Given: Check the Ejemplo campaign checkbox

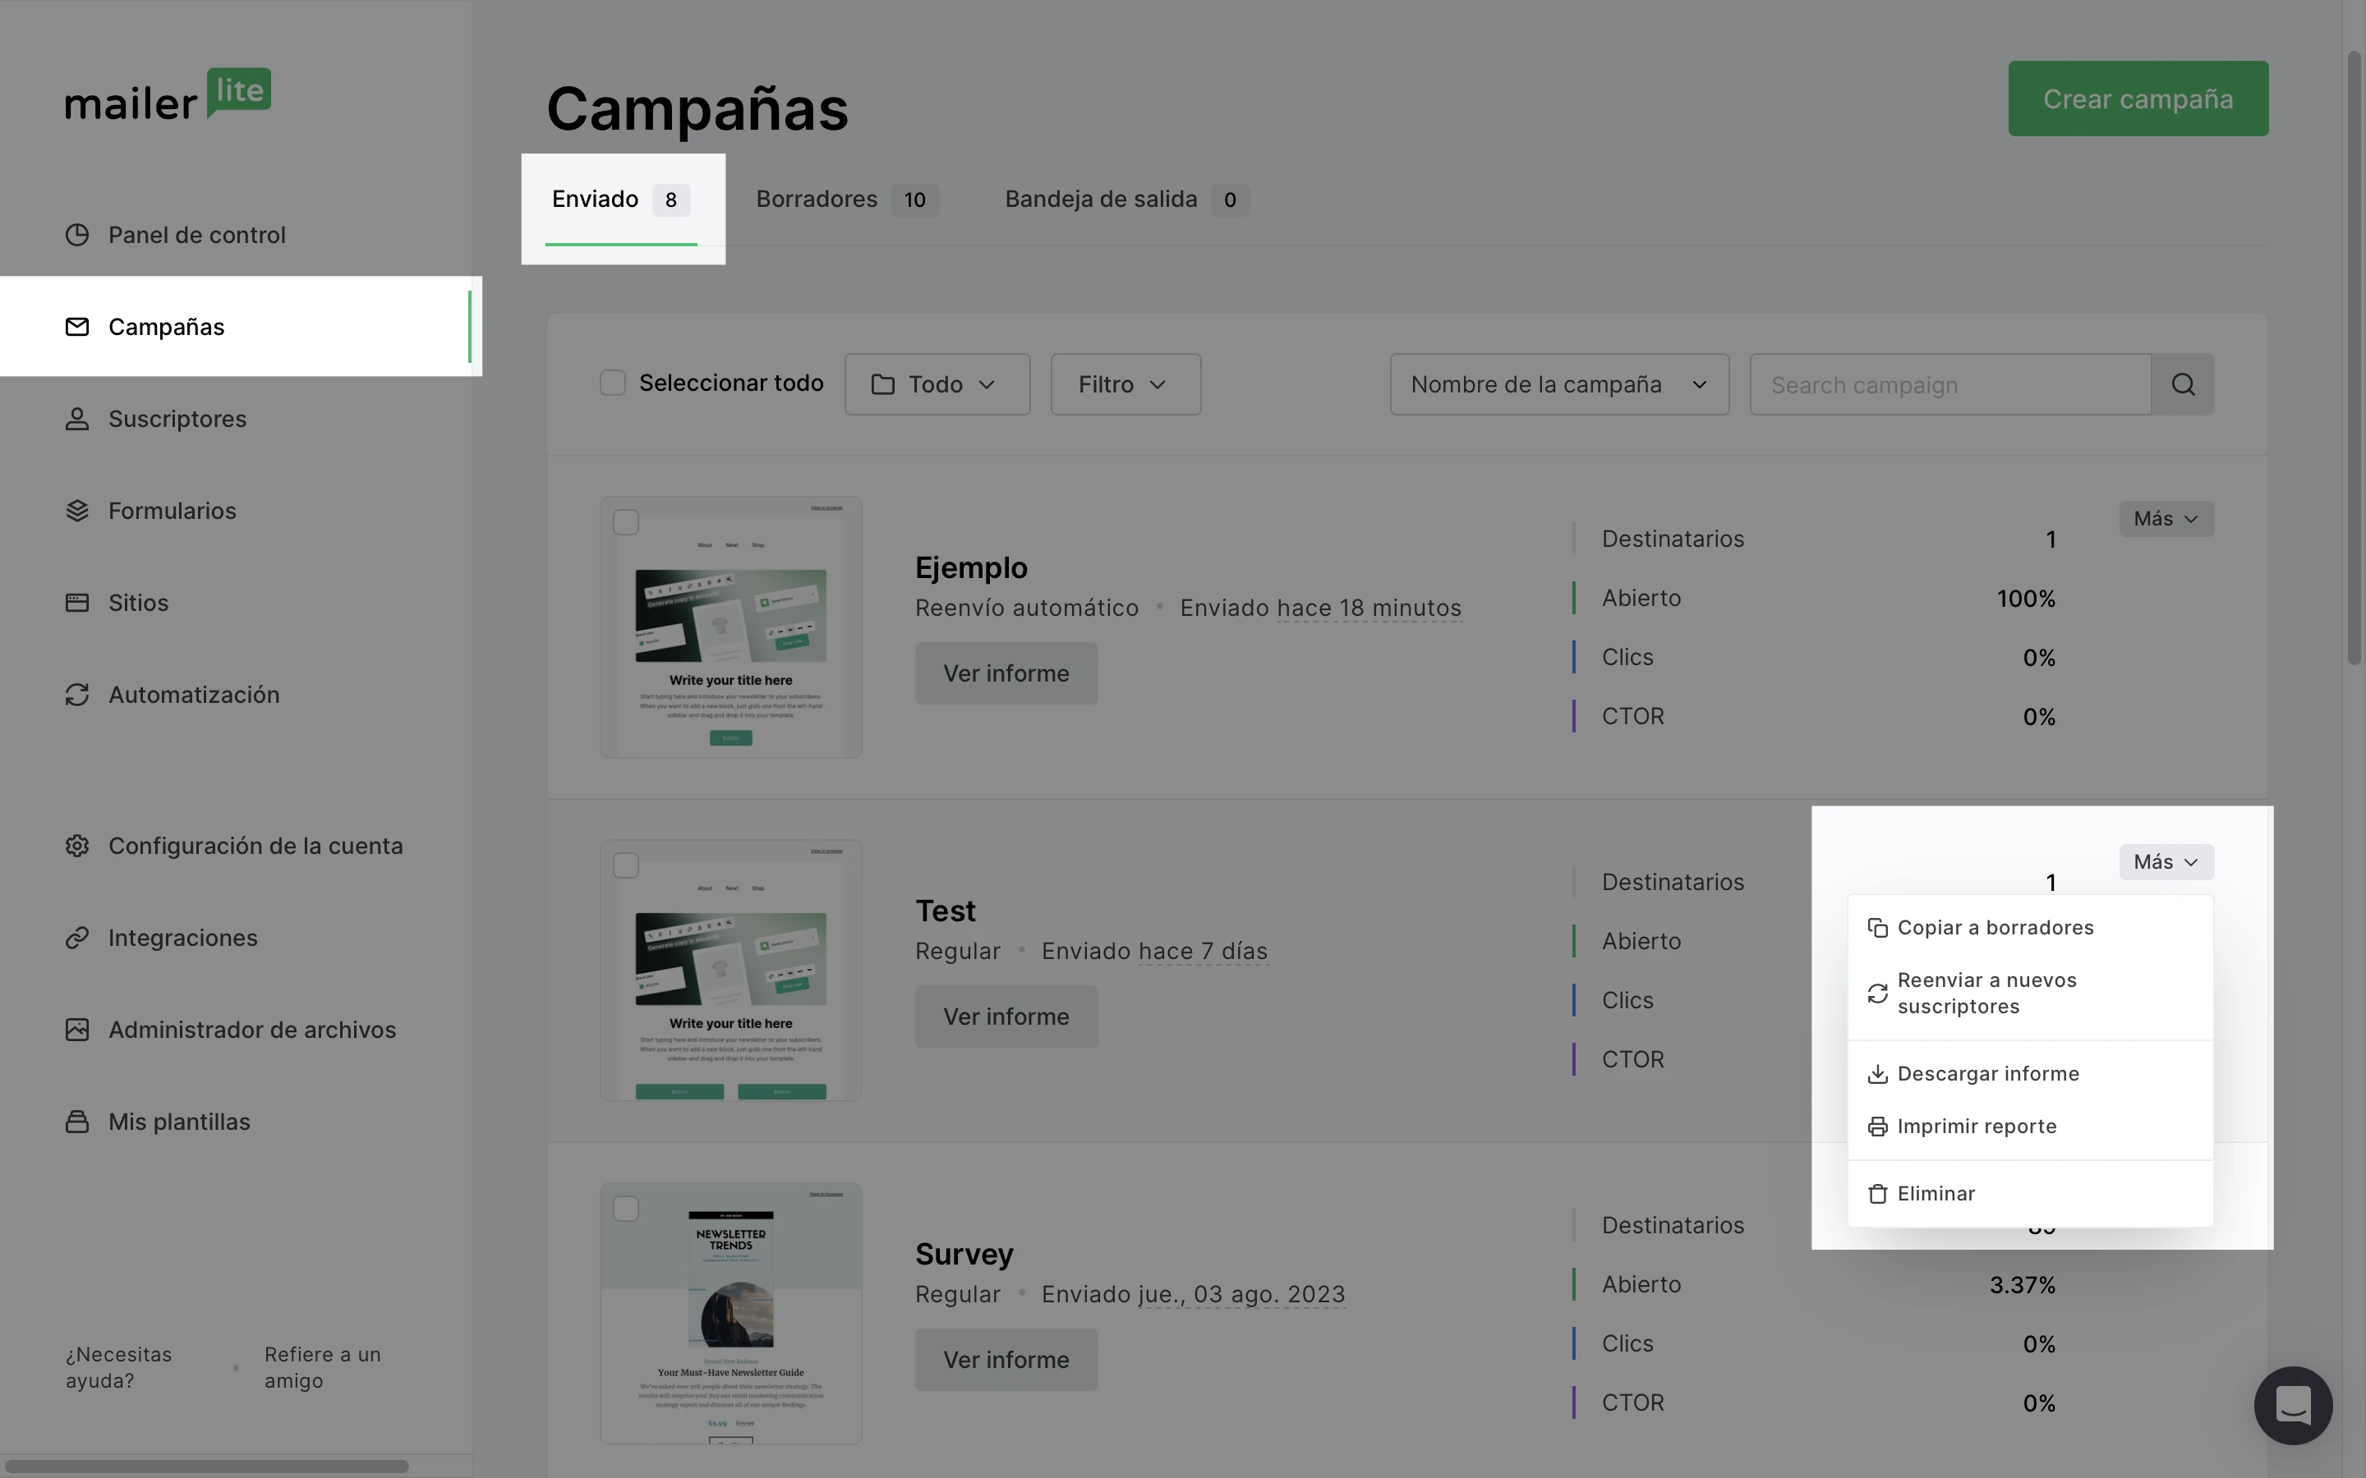Looking at the screenshot, I should (x=626, y=523).
